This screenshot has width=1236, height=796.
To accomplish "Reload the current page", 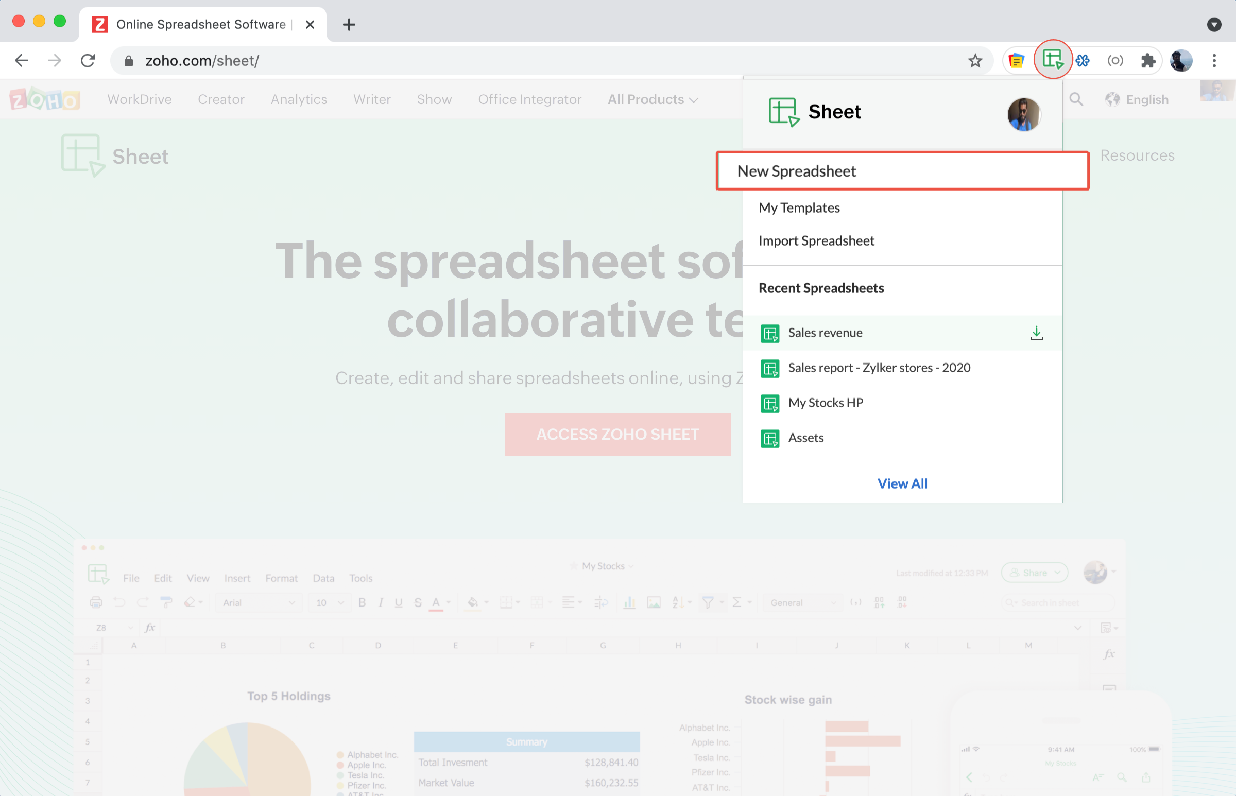I will [x=88, y=61].
